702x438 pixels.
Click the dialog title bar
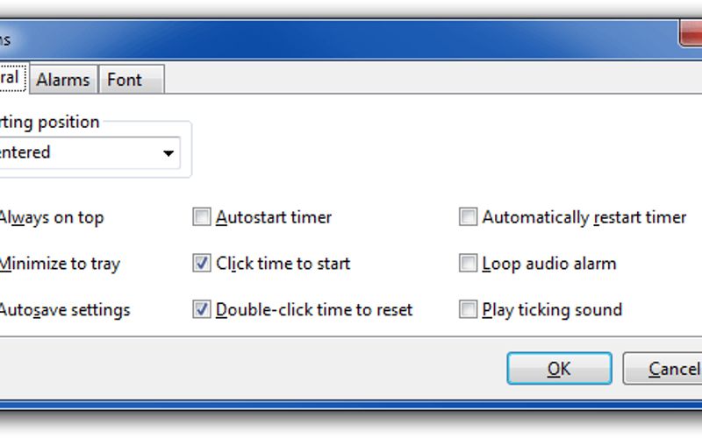[351, 39]
